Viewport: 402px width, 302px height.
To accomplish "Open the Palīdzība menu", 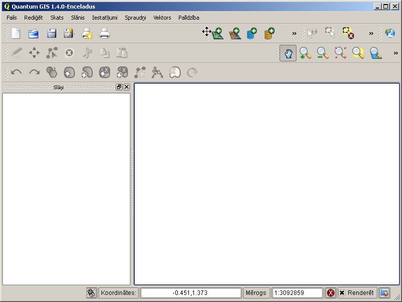I will click(189, 18).
